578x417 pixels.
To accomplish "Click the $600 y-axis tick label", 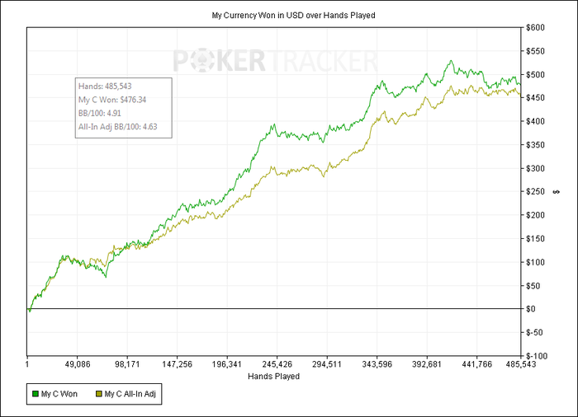I will [x=535, y=27].
